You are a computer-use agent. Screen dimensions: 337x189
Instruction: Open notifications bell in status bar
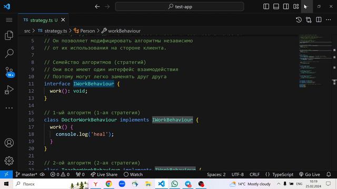point(329,174)
